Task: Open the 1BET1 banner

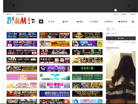Action: 22,69
